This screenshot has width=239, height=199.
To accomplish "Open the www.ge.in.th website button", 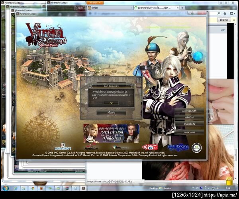I will (x=189, y=111).
